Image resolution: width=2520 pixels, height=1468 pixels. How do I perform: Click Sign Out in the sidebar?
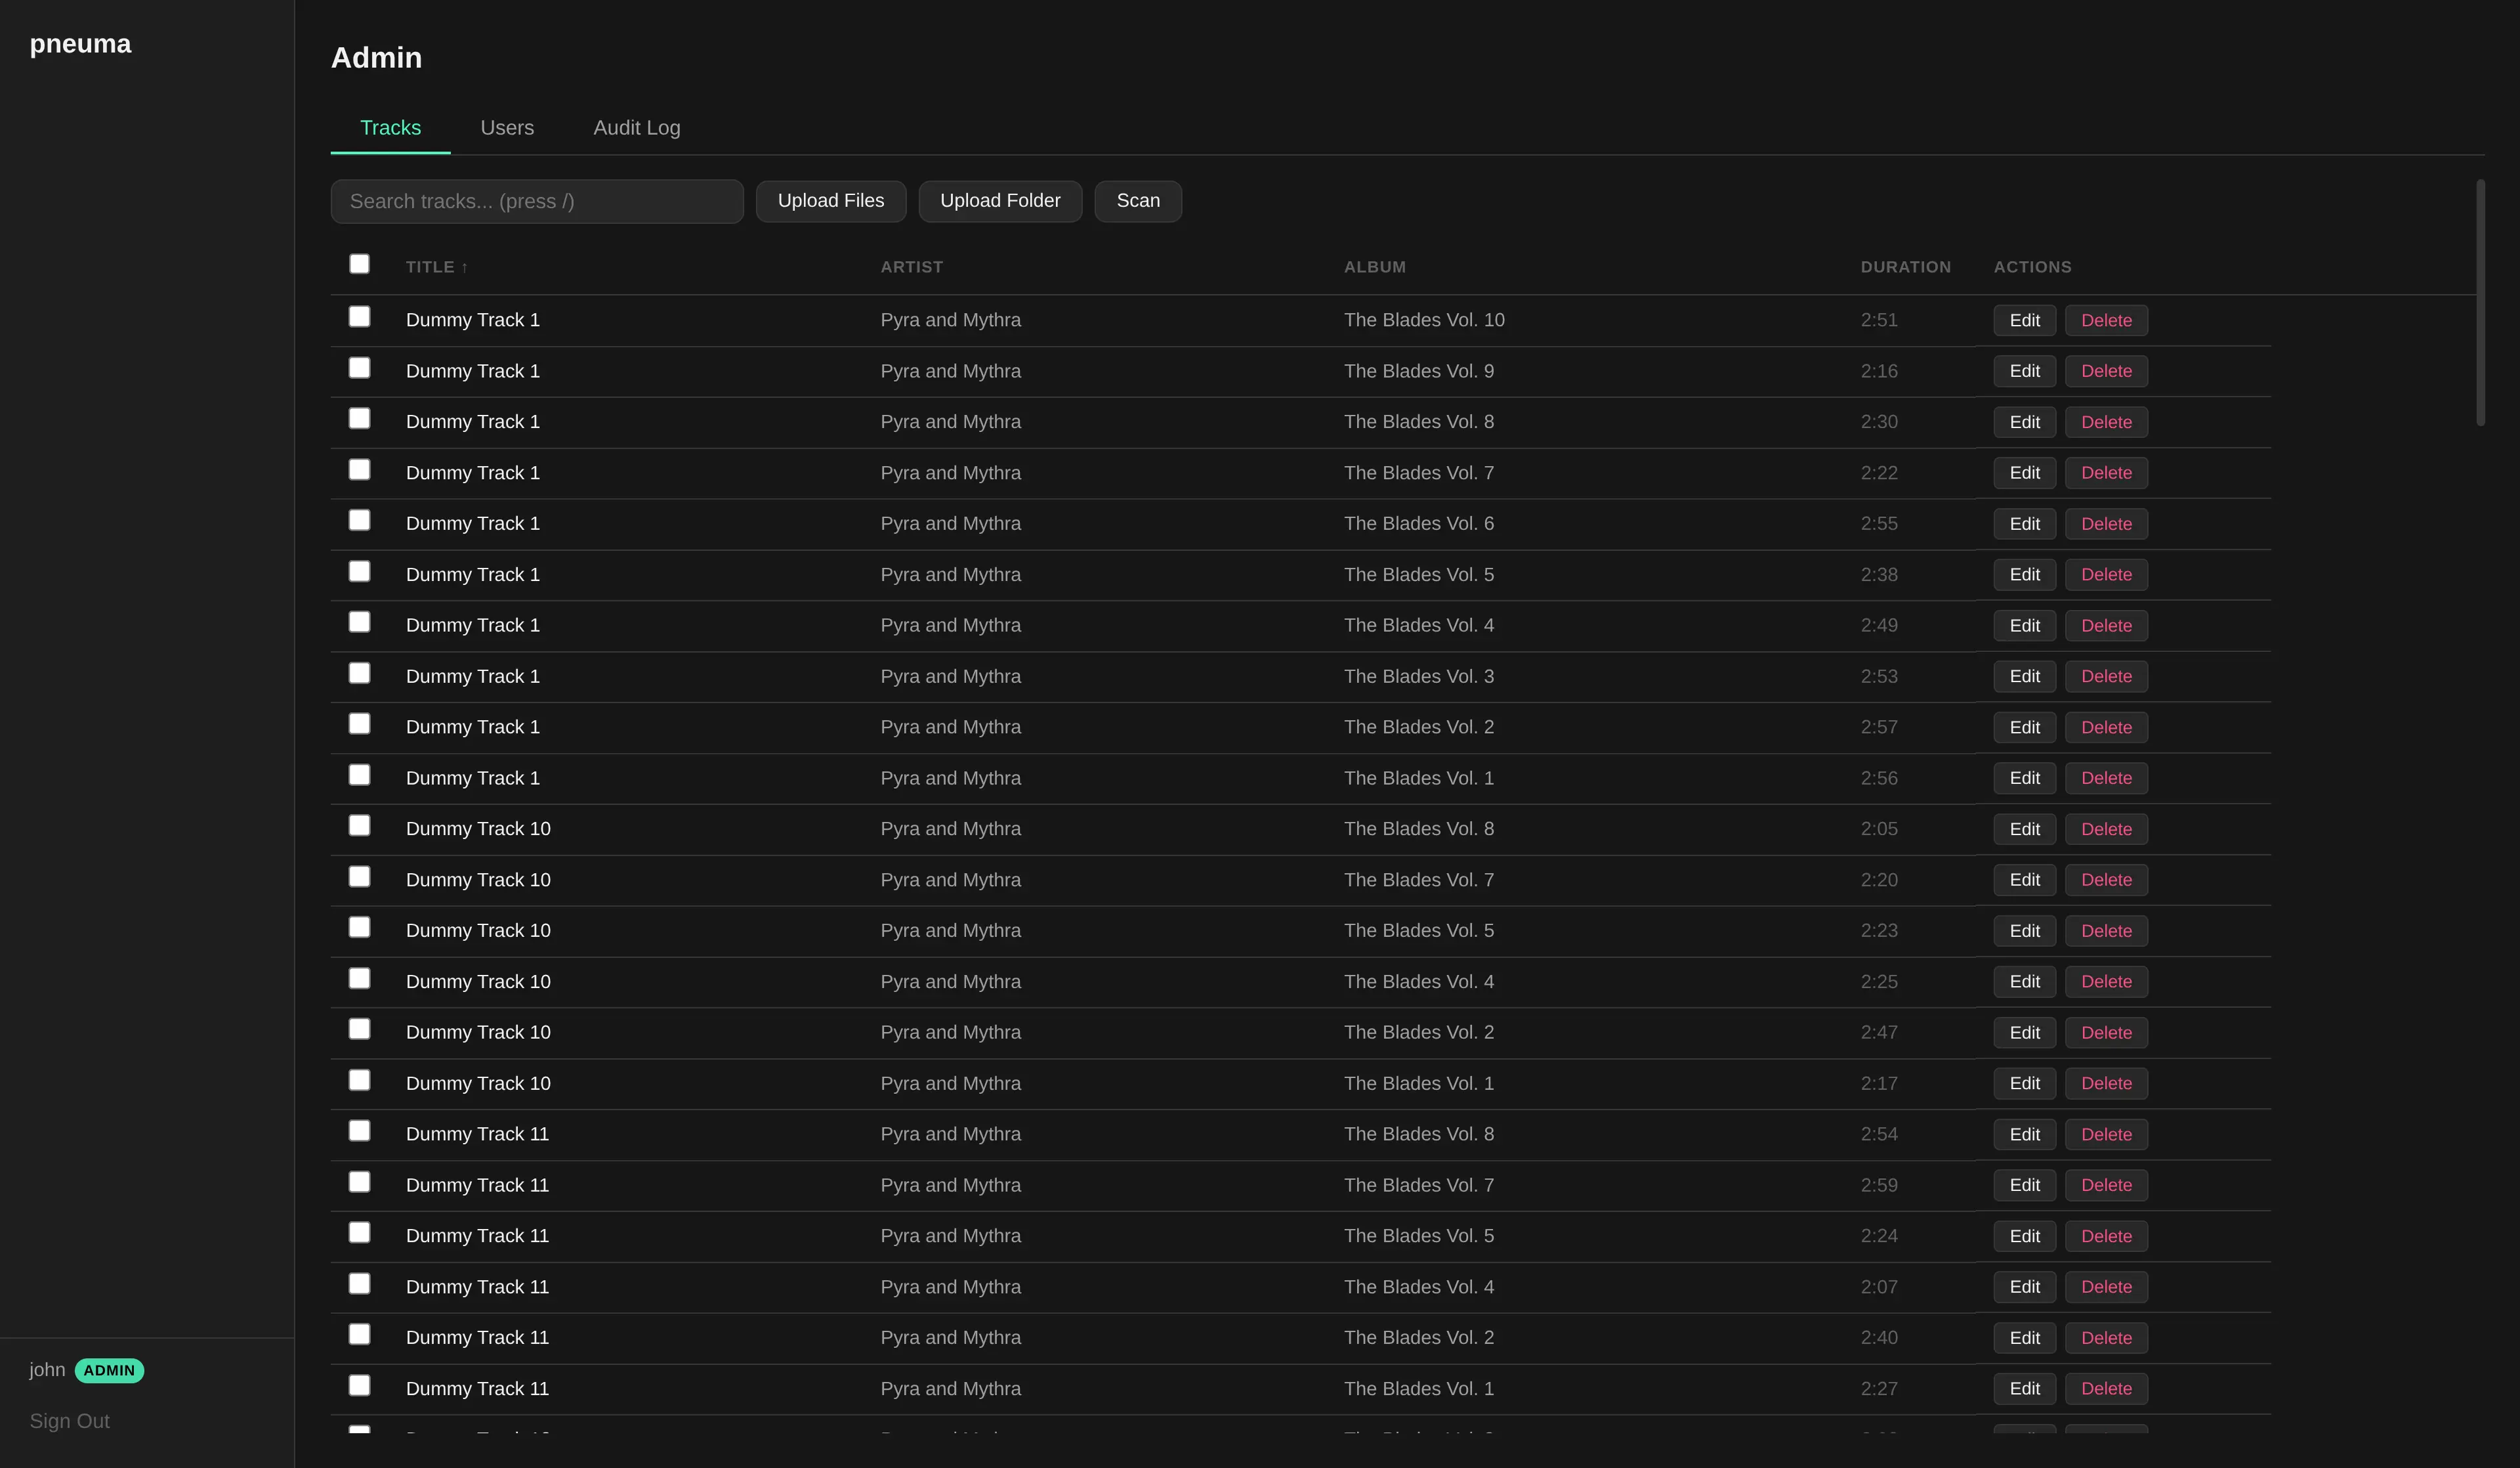pos(70,1421)
